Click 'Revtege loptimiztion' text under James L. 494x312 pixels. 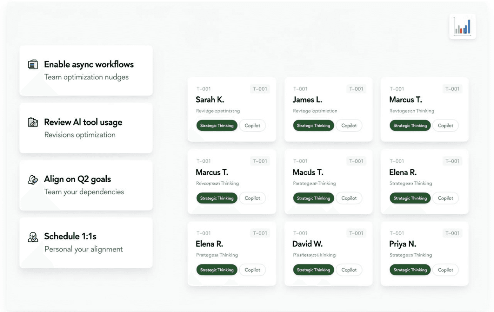pyautogui.click(x=315, y=111)
